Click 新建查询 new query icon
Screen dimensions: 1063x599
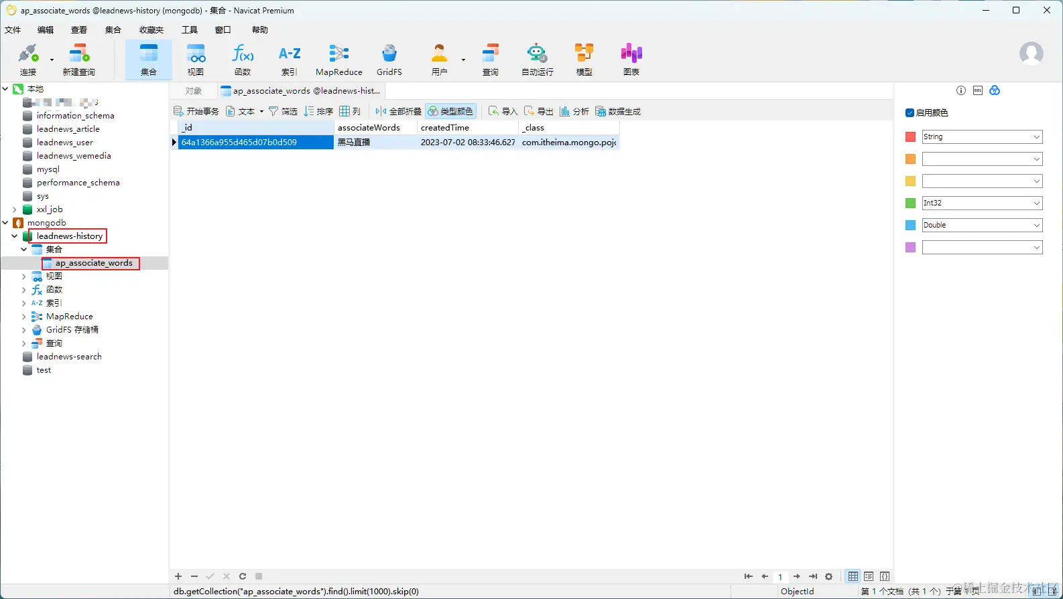[x=78, y=60]
